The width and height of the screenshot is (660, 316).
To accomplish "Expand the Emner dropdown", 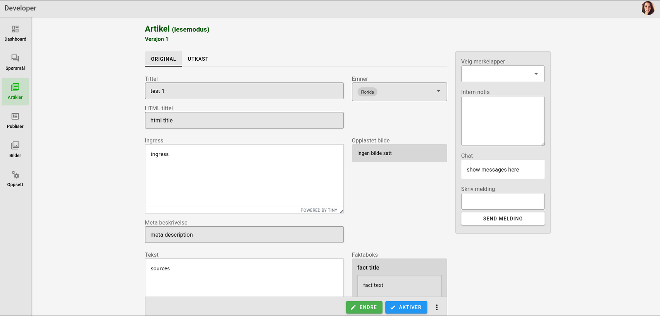I will (x=438, y=91).
